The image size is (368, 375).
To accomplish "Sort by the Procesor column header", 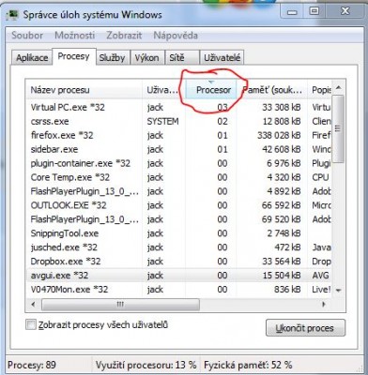I will [x=211, y=90].
